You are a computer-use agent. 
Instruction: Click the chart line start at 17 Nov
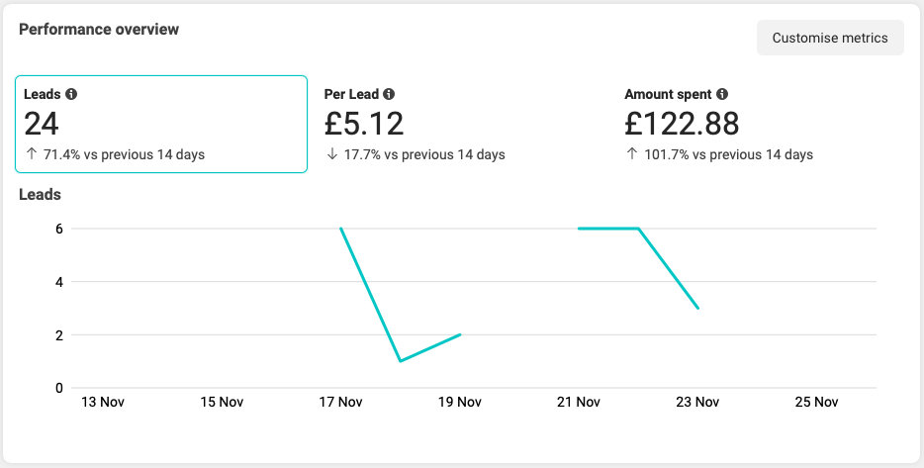(x=340, y=229)
